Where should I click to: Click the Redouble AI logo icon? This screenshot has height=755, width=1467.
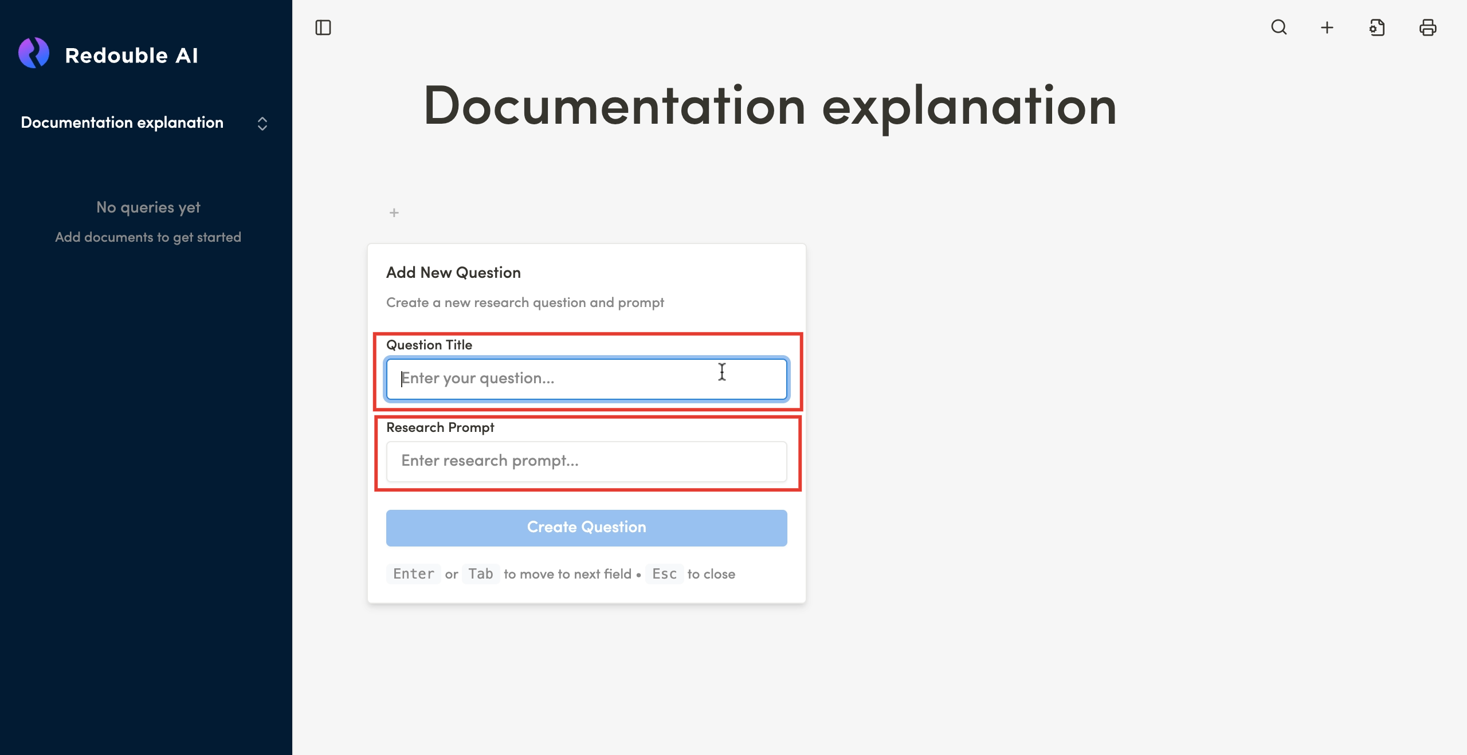[x=34, y=53]
